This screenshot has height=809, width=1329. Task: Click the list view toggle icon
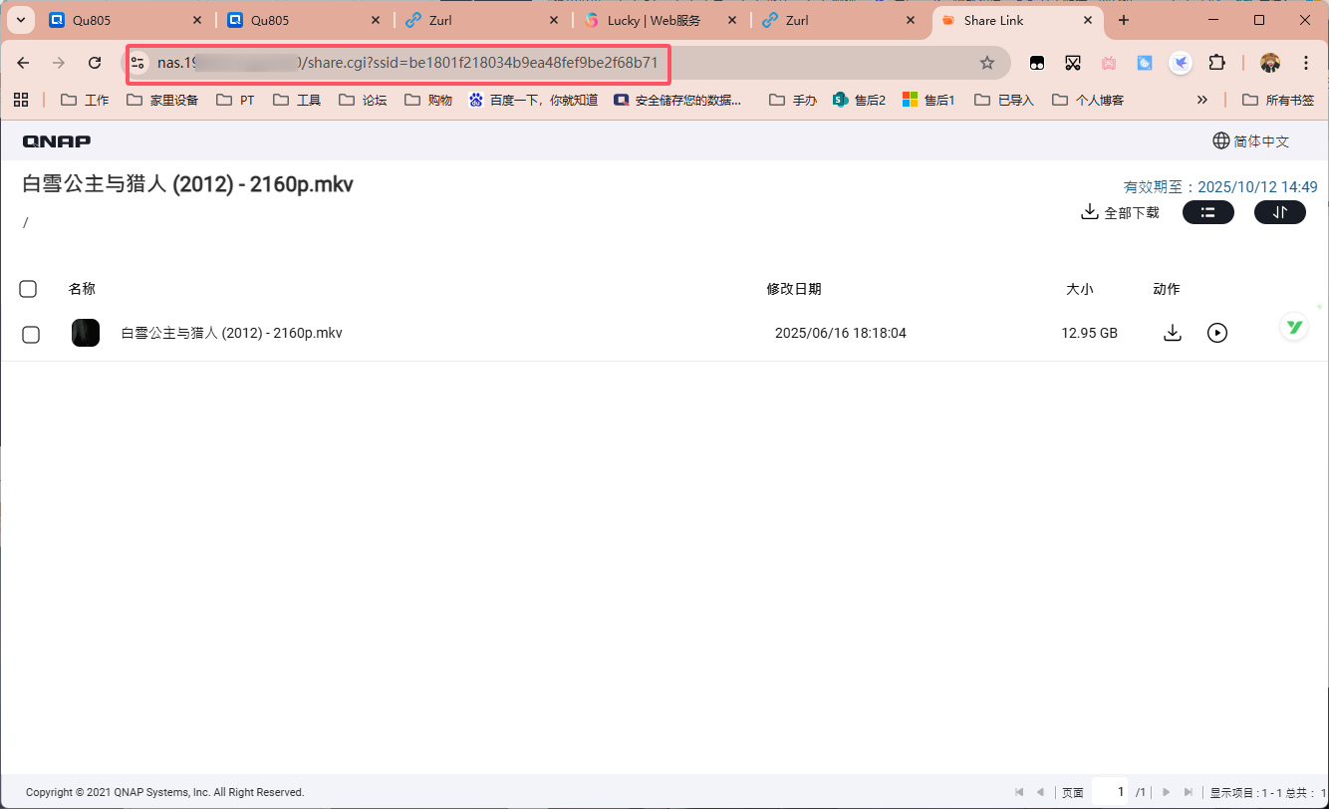click(1208, 211)
